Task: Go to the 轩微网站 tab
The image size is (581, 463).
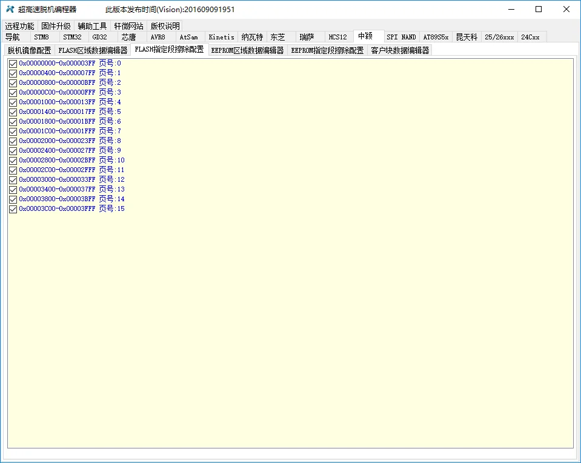Action: [x=128, y=26]
